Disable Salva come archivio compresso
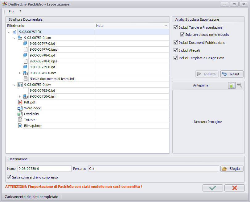This screenshot has width=250, height=202. 9,177
